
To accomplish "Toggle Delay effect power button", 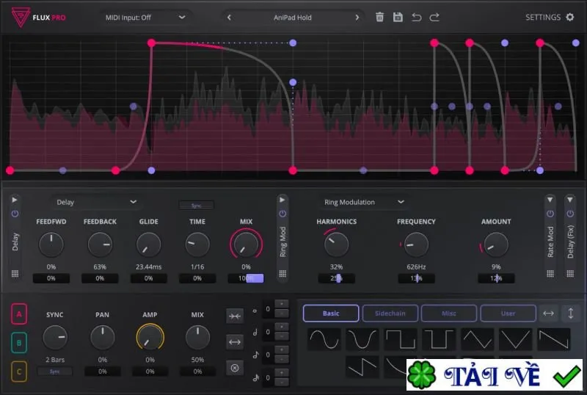I will [15, 214].
